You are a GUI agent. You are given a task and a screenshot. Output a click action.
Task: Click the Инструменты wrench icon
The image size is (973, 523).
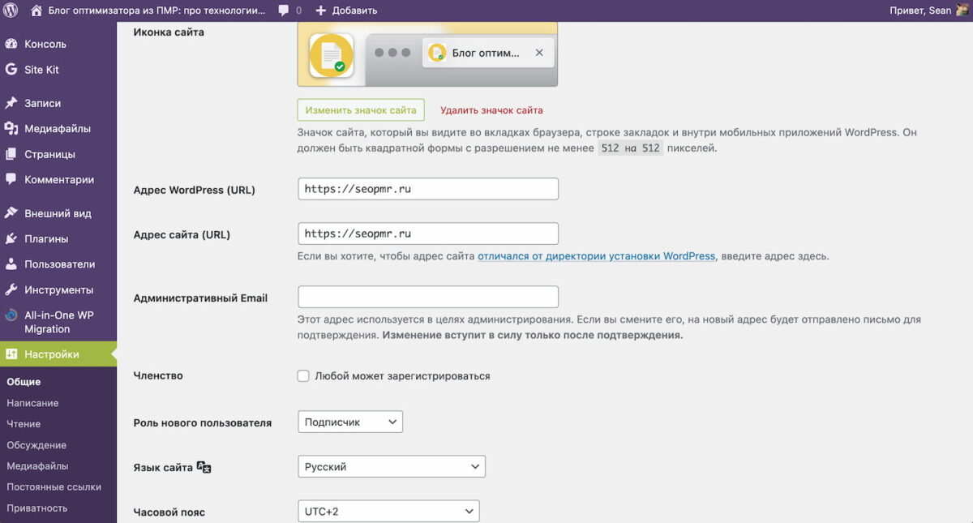pyautogui.click(x=11, y=290)
